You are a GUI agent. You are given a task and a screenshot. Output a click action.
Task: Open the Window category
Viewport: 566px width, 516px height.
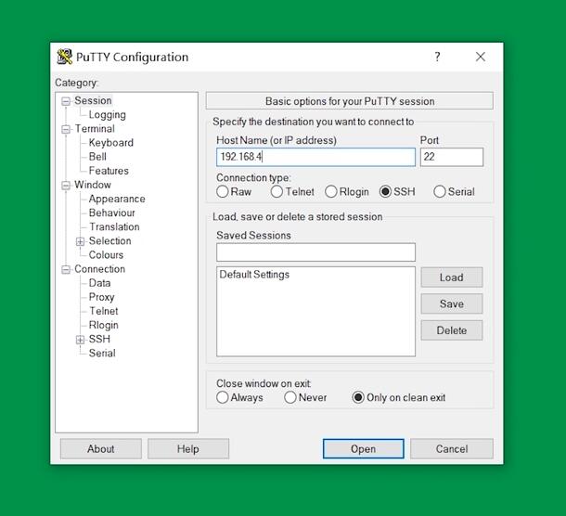pos(93,185)
